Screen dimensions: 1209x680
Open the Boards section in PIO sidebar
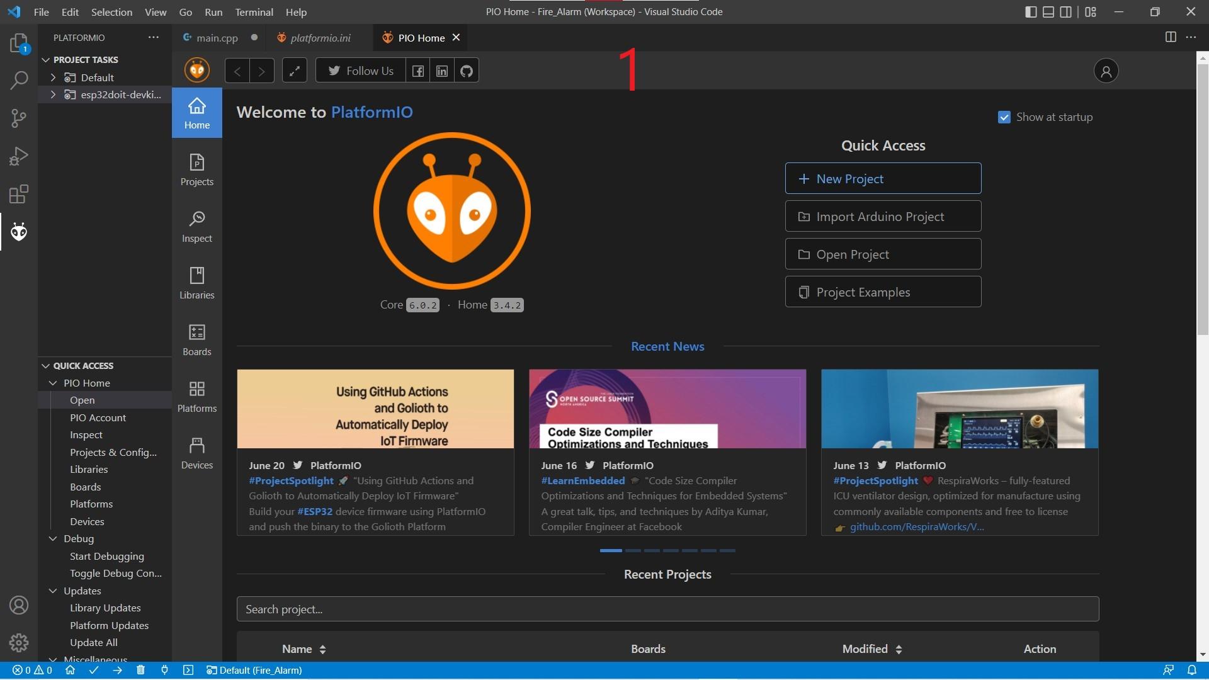click(196, 339)
